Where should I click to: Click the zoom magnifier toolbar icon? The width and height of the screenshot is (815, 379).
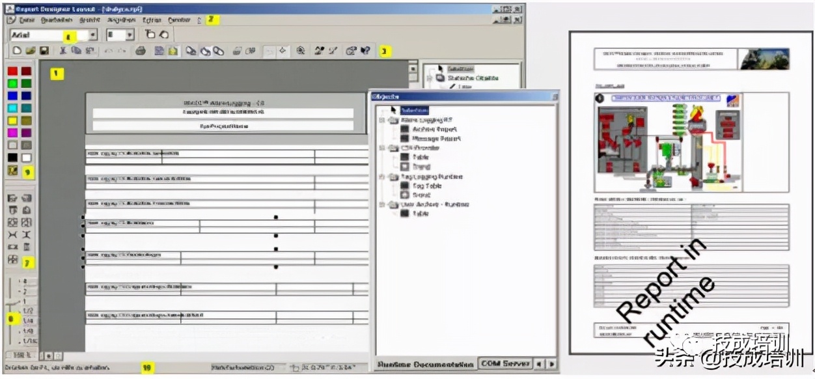[x=300, y=51]
